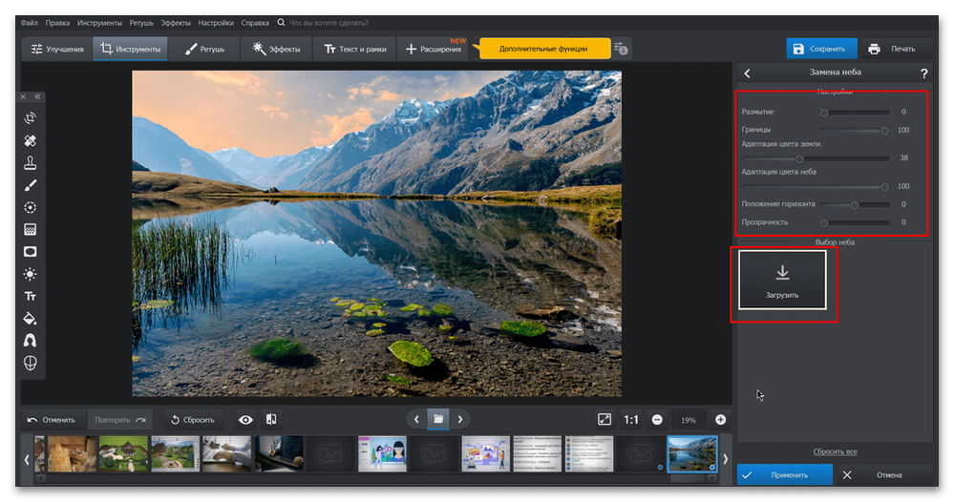Close the left tool sidebar with X

tap(23, 96)
